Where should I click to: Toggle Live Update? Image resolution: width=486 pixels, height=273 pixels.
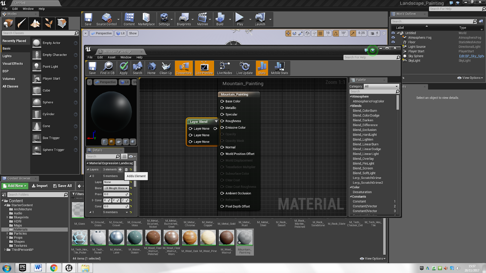(245, 68)
